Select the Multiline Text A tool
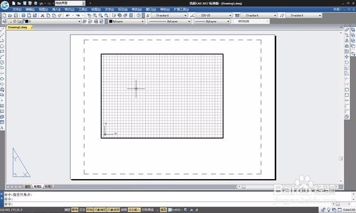Viewport: 356px width, 213px height. (2, 128)
